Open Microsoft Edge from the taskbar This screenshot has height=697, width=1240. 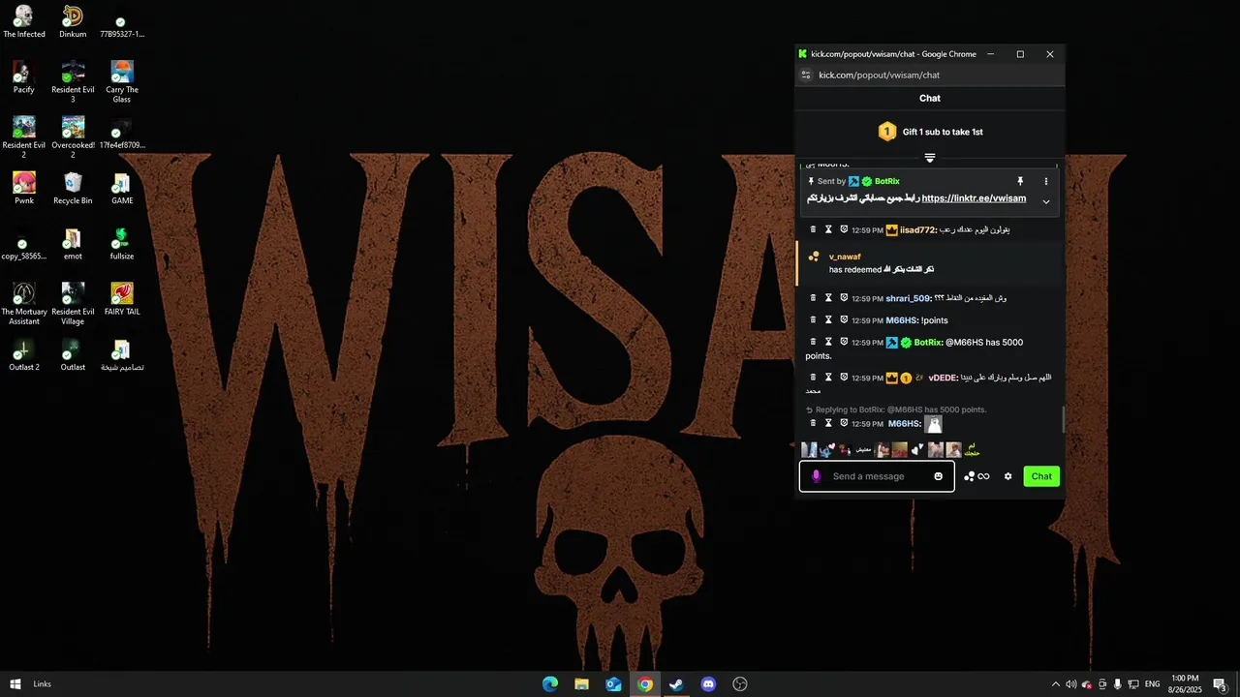click(x=549, y=684)
